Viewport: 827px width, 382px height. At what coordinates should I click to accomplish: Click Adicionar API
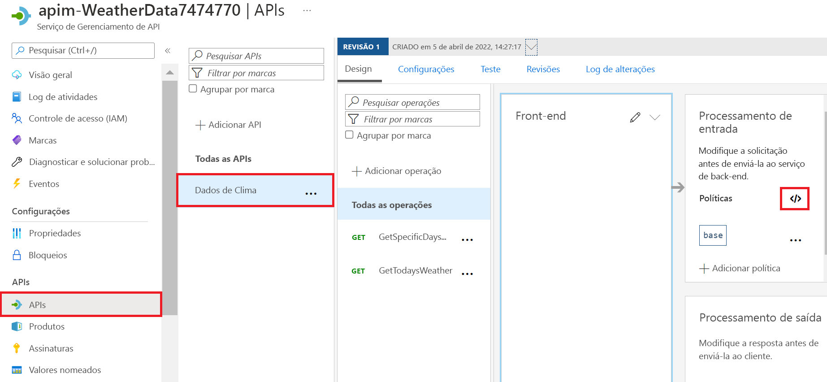(x=229, y=125)
